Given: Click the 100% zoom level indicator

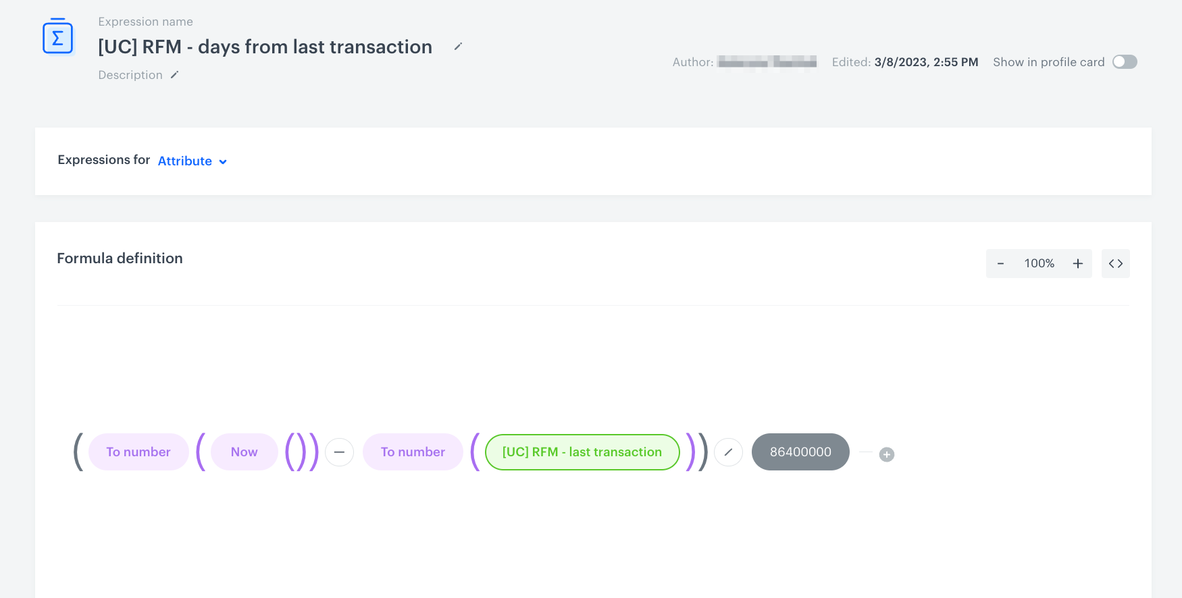Looking at the screenshot, I should (1039, 264).
